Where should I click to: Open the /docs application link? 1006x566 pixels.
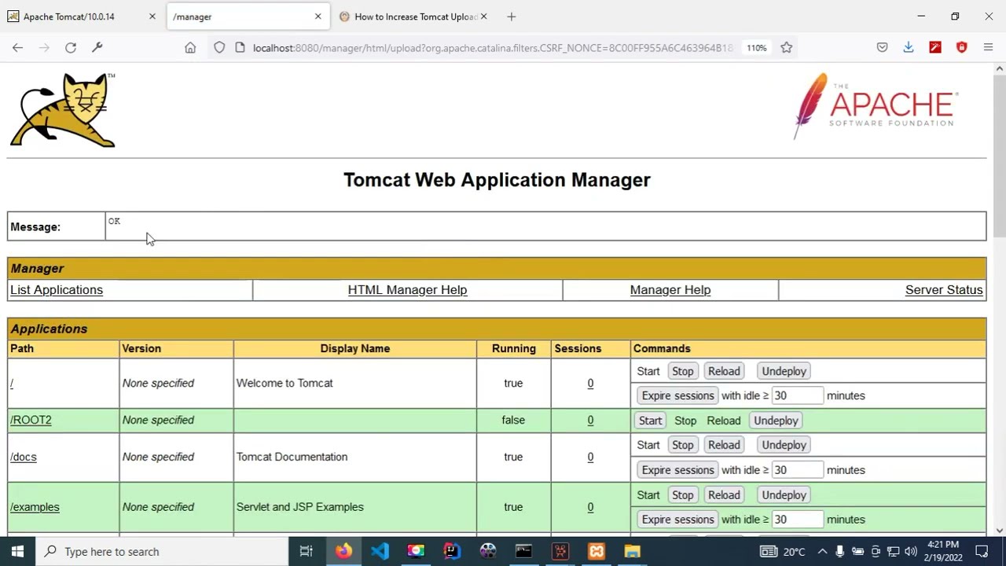pyautogui.click(x=24, y=457)
